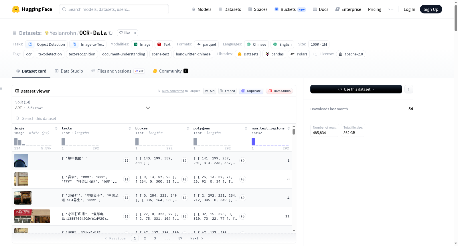Click the Data Studio button in viewer header
Image resolution: width=458 pixels, height=246 pixels.
point(279,91)
